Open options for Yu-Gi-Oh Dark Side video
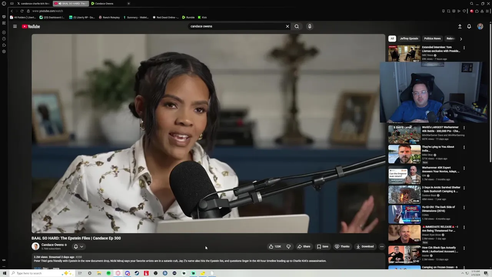This screenshot has height=277, width=492. click(x=464, y=208)
